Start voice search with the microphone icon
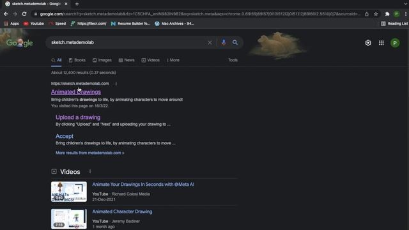409x230 pixels. coord(224,43)
